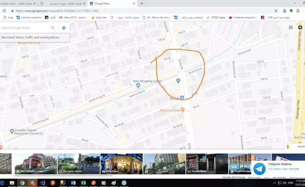
Task: Click the Shila Fast Food label
Action: pyautogui.click(x=170, y=111)
